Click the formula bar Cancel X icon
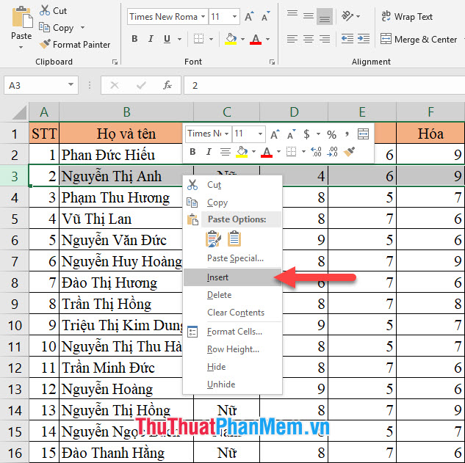This screenshot has width=465, height=463. pyautogui.click(x=115, y=85)
